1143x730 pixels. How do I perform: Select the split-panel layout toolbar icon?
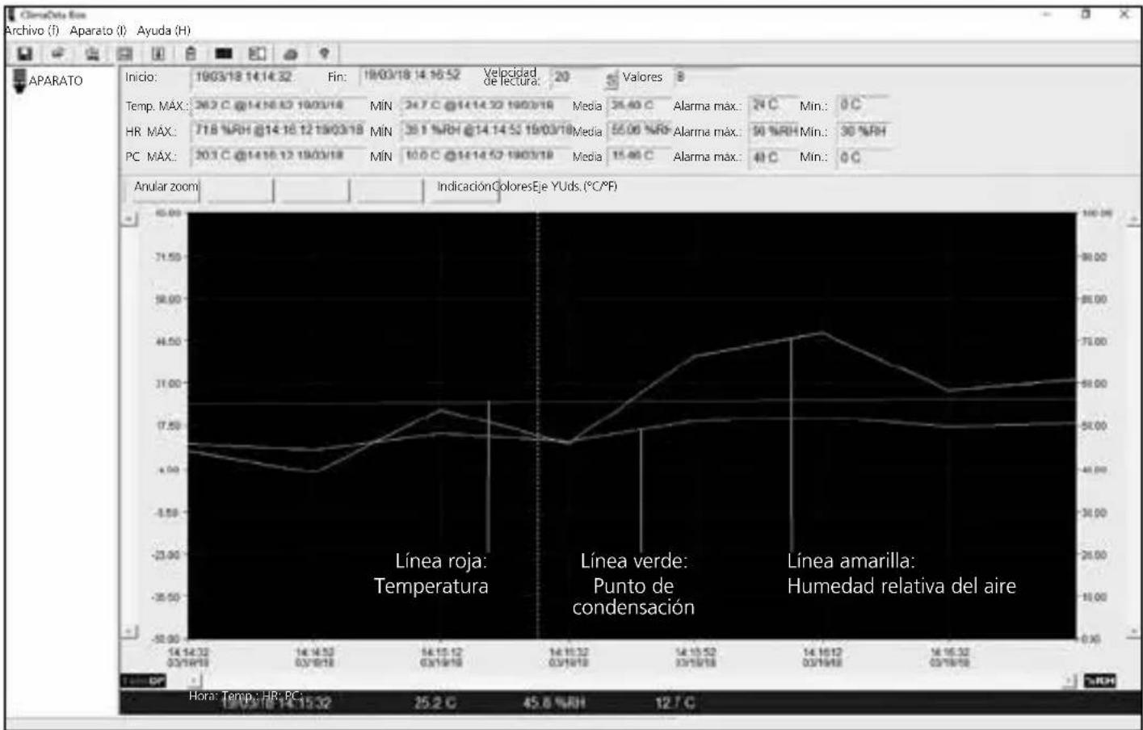point(257,53)
